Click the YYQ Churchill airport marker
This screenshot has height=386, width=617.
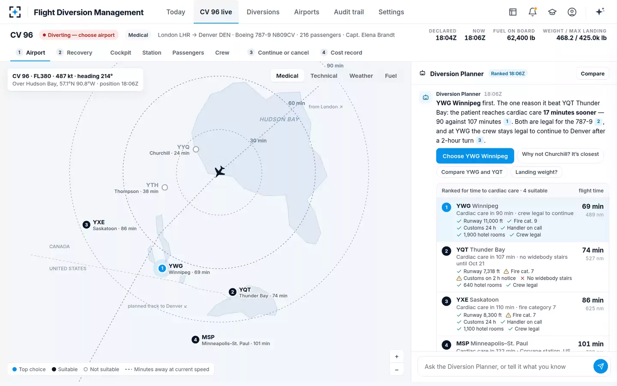pyautogui.click(x=196, y=149)
